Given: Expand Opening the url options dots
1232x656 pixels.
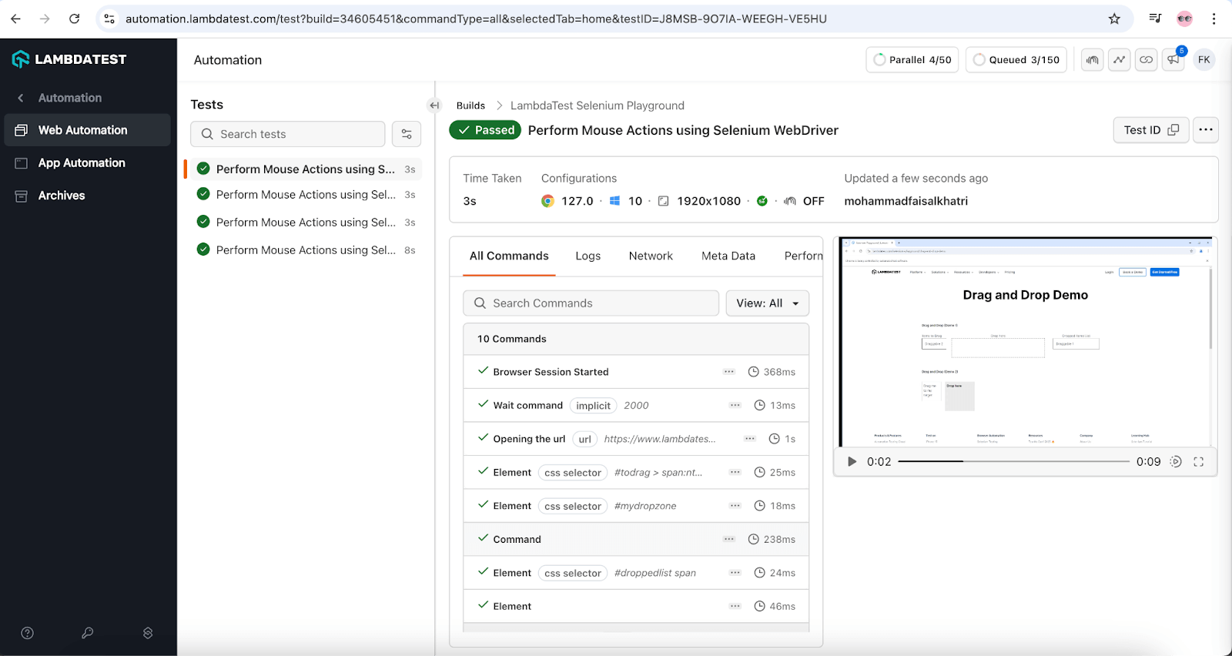Looking at the screenshot, I should pos(750,439).
